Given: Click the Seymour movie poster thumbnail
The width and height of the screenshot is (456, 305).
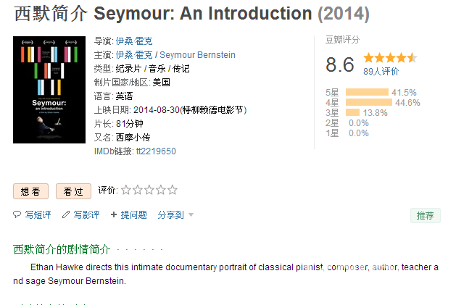Looking at the screenshot, I should [x=49, y=90].
